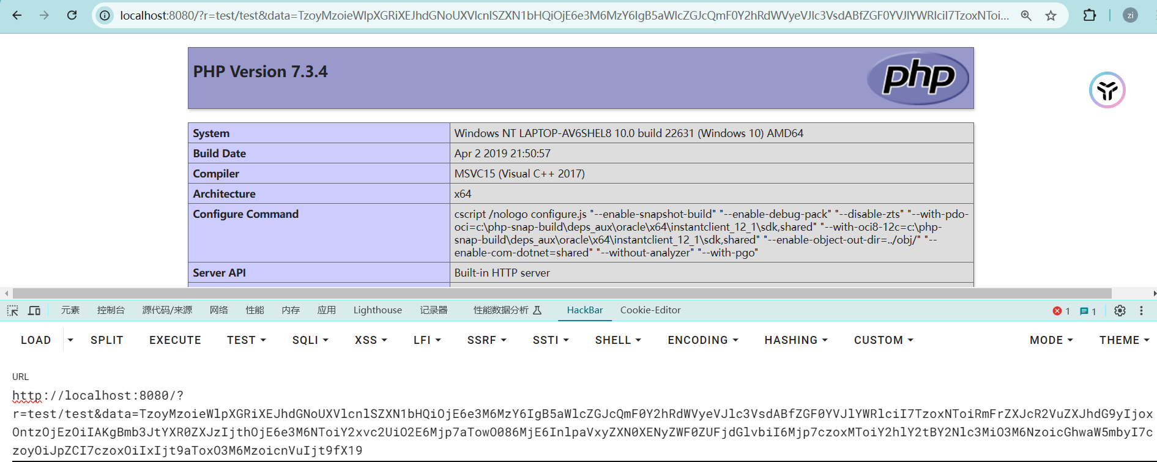Open the THEME dropdown
Viewport: 1157px width, 462px height.
coord(1124,340)
